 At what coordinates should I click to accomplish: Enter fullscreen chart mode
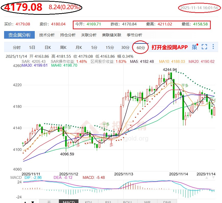pos(204,47)
